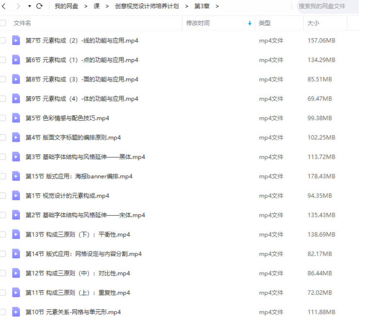Screen dimensions: 383x328
Task: Sort files by 类型 column
Action: click(x=265, y=23)
